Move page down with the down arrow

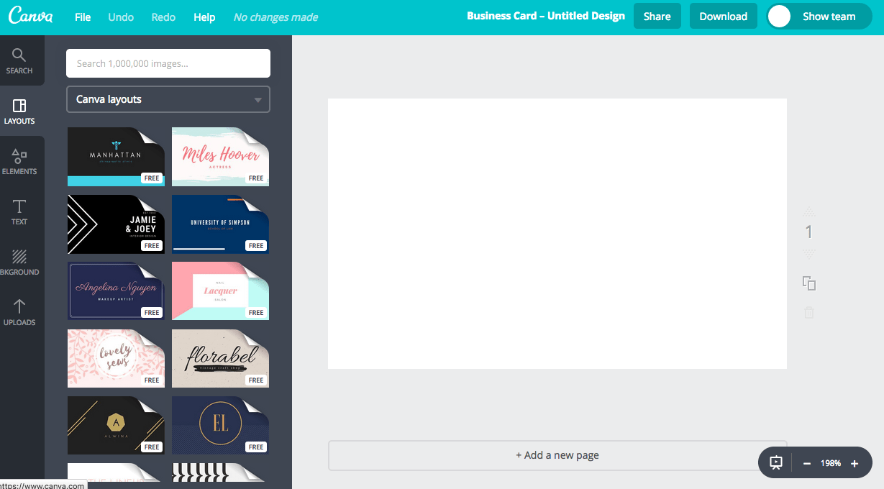tap(809, 253)
